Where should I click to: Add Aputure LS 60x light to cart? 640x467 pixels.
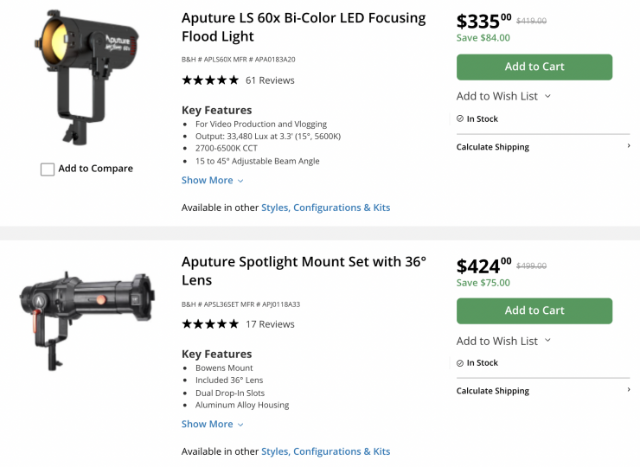534,67
